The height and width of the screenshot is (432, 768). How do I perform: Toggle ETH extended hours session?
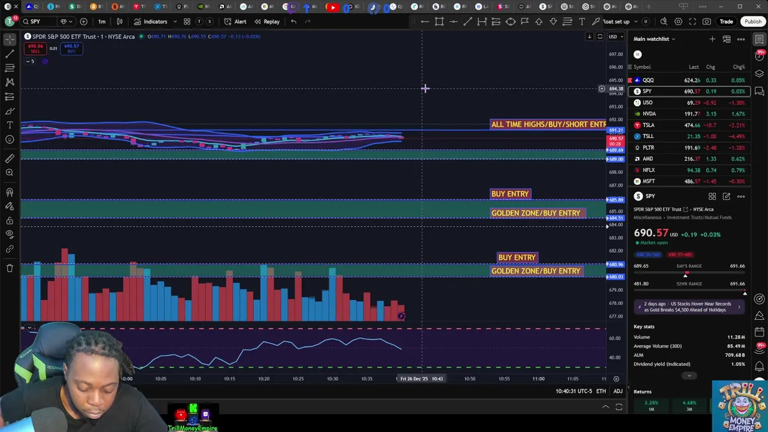click(601, 391)
